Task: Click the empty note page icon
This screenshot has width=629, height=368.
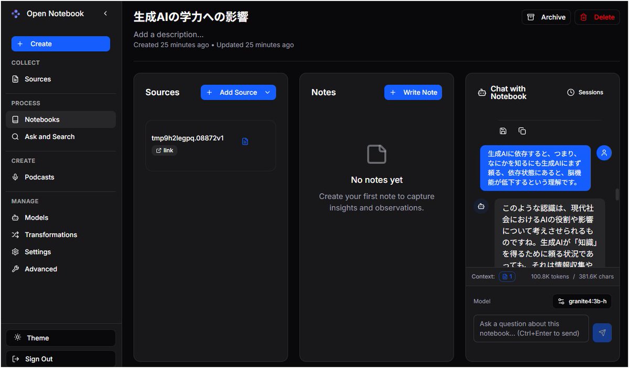Action: tap(376, 154)
